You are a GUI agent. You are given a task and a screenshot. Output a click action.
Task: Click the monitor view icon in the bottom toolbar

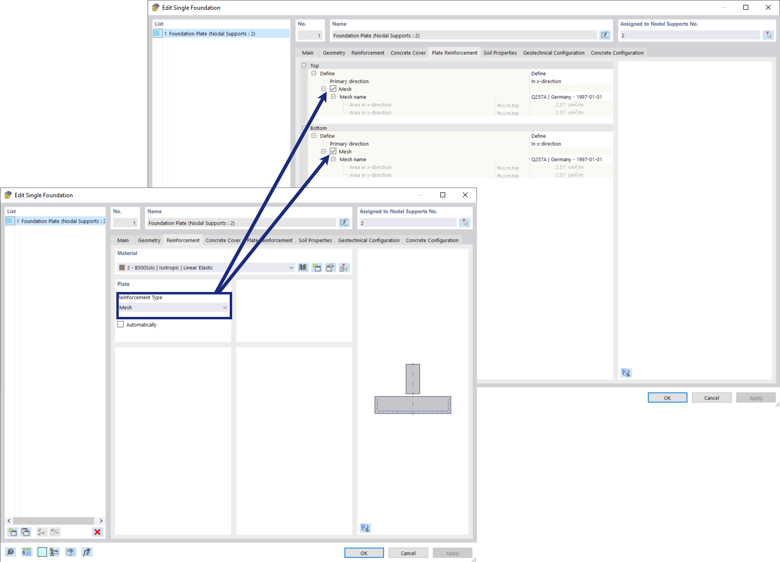70,552
